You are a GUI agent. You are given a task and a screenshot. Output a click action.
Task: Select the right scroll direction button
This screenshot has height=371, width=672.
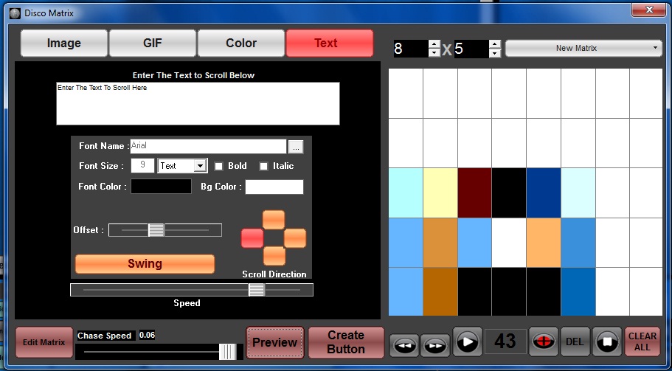point(295,237)
